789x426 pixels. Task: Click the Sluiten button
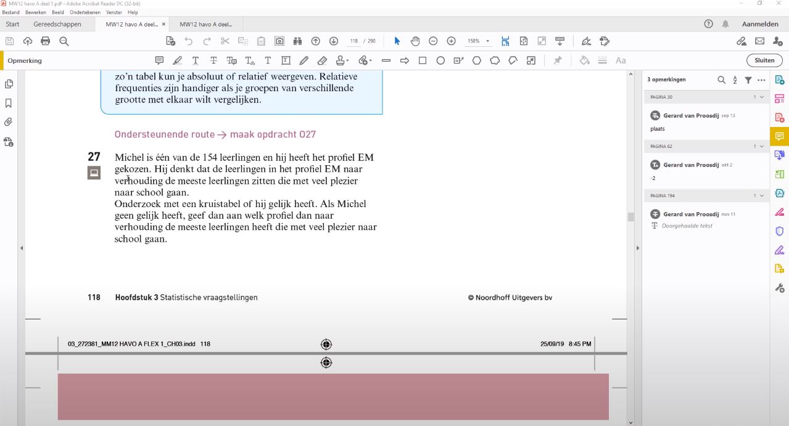pos(764,60)
